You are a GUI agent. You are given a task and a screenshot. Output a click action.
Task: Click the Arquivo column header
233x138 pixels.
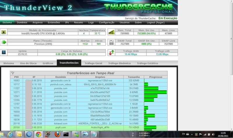coord(100,77)
